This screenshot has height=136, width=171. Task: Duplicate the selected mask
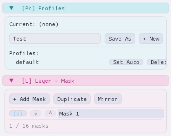pos(72,99)
